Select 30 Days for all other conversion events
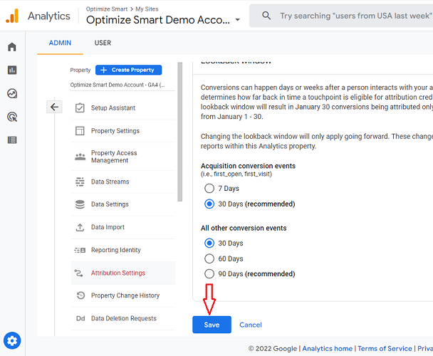The width and height of the screenshot is (433, 356). (x=209, y=243)
